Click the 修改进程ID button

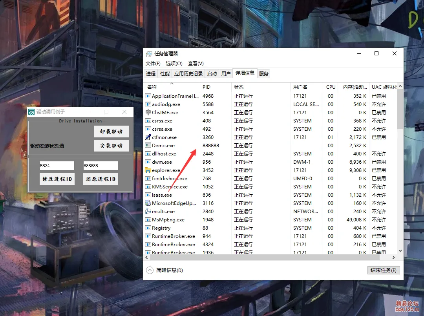57,179
